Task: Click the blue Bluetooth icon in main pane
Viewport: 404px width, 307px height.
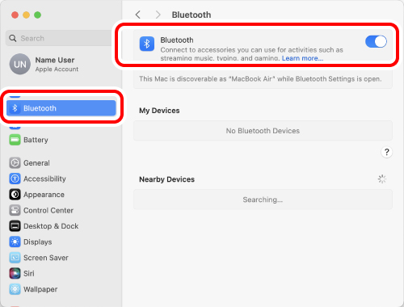Action: click(x=147, y=44)
